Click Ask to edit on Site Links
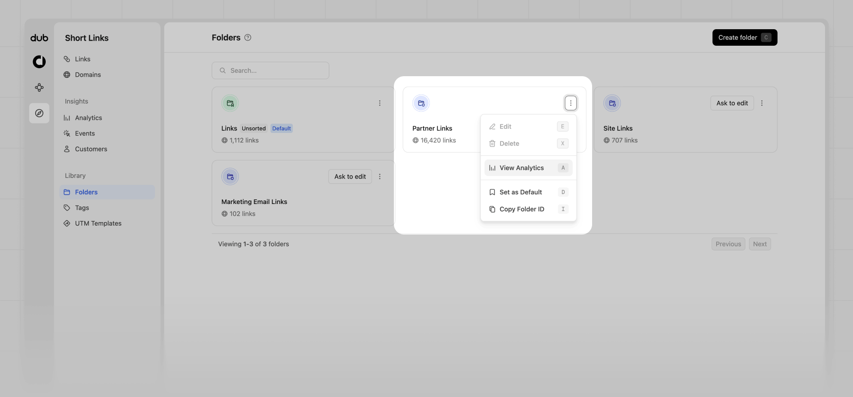The image size is (853, 397). 732,103
